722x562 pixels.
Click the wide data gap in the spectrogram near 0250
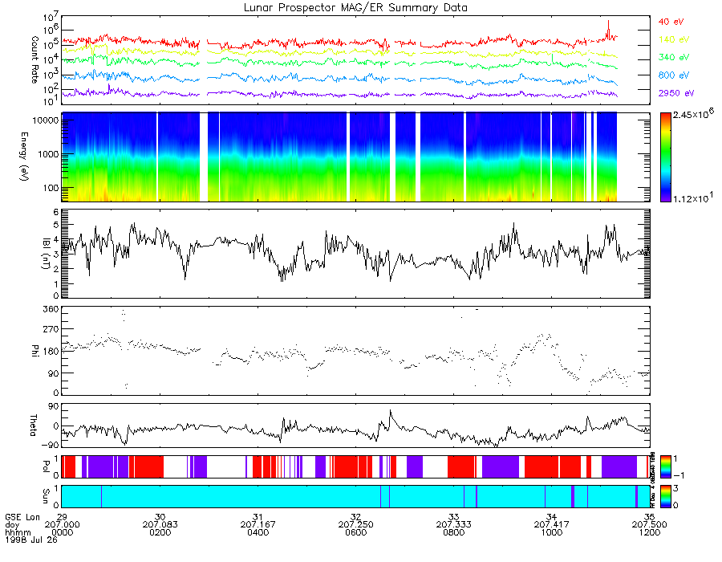pyautogui.click(x=203, y=157)
